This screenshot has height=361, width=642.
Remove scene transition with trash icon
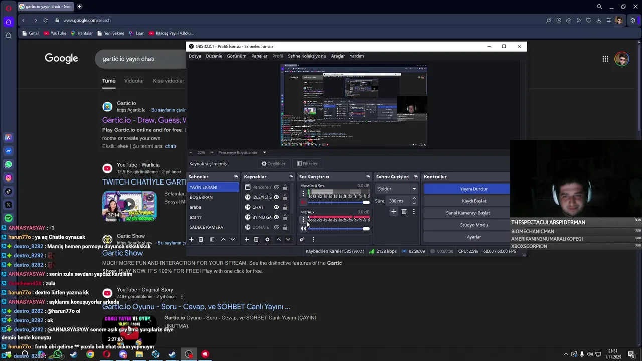pyautogui.click(x=404, y=212)
